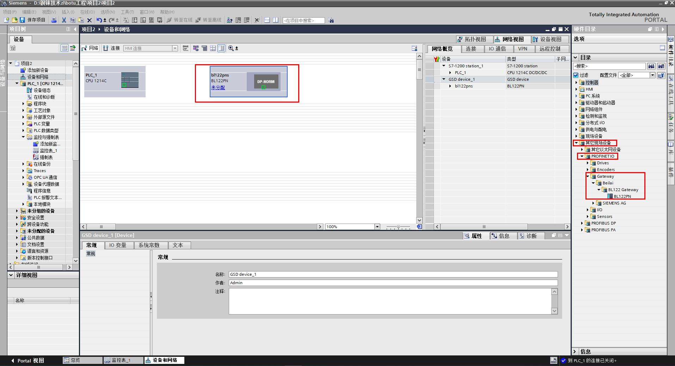Expand the 程序块 tree node
675x366 pixels.
pos(24,104)
